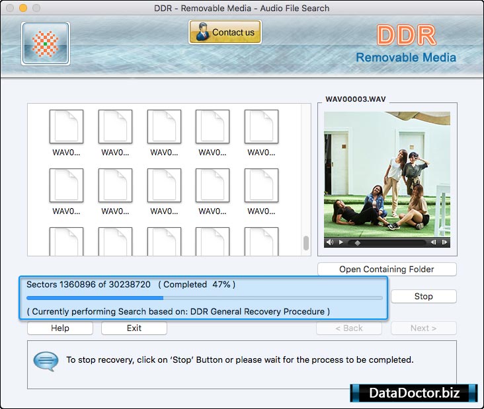484x409 pixels.
Task: Select the first WAV file in top row
Action: (x=66, y=133)
